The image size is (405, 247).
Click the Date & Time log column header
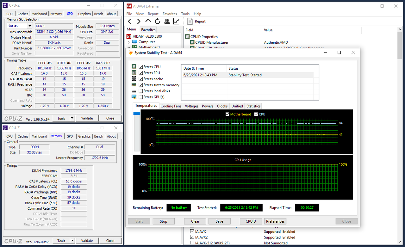tap(204, 68)
